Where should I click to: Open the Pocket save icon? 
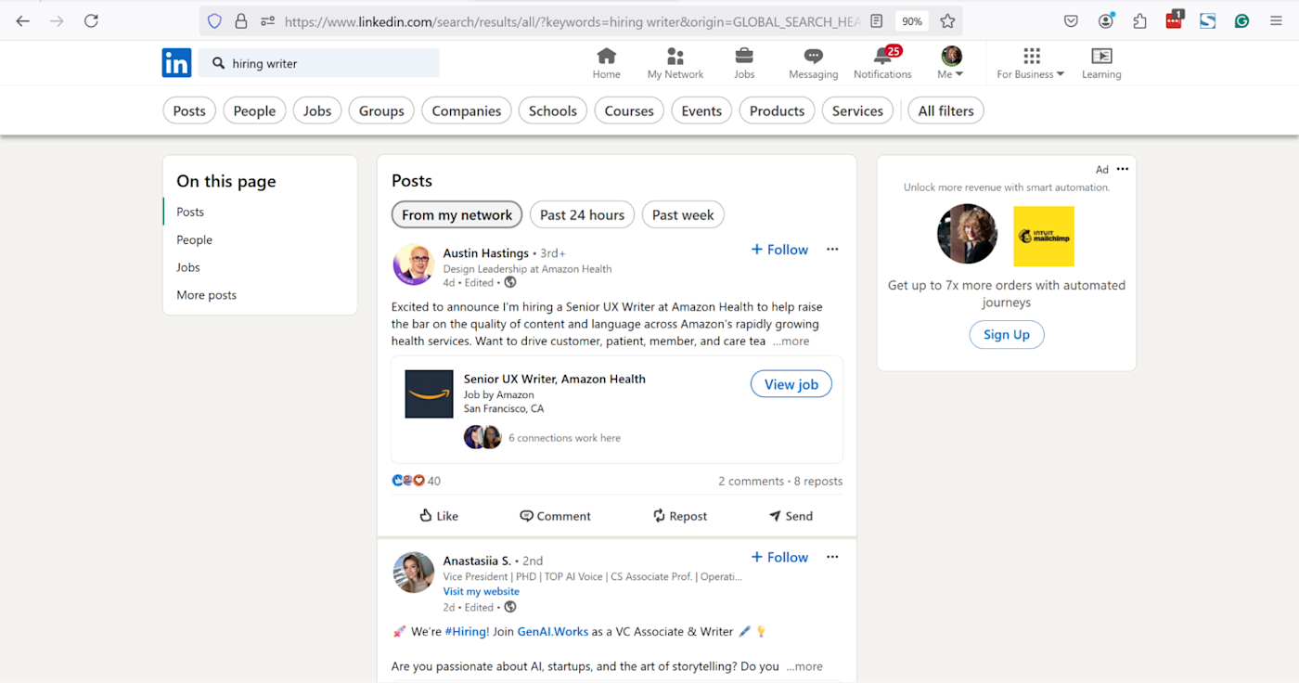[1071, 20]
